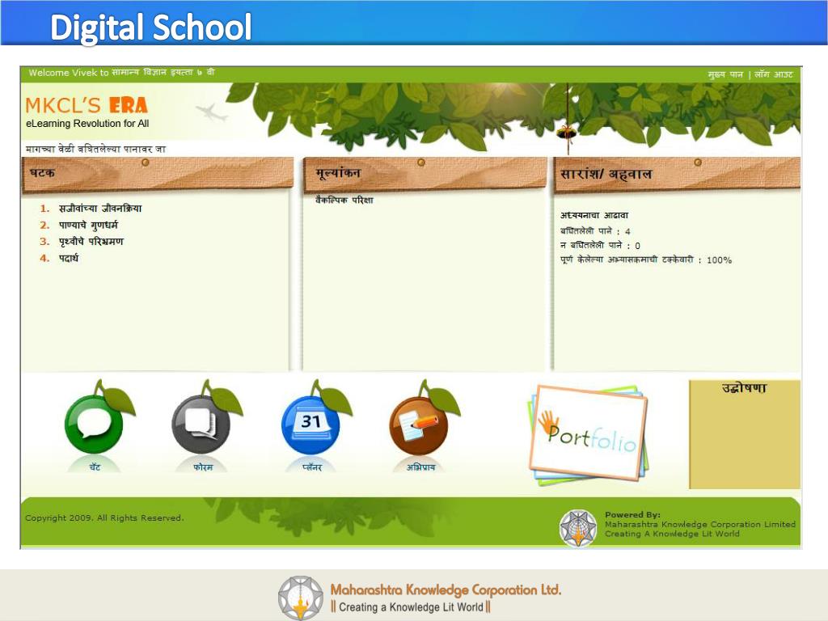Open the grey forum apple icon
Viewport: 828px width, 621px height.
201,424
